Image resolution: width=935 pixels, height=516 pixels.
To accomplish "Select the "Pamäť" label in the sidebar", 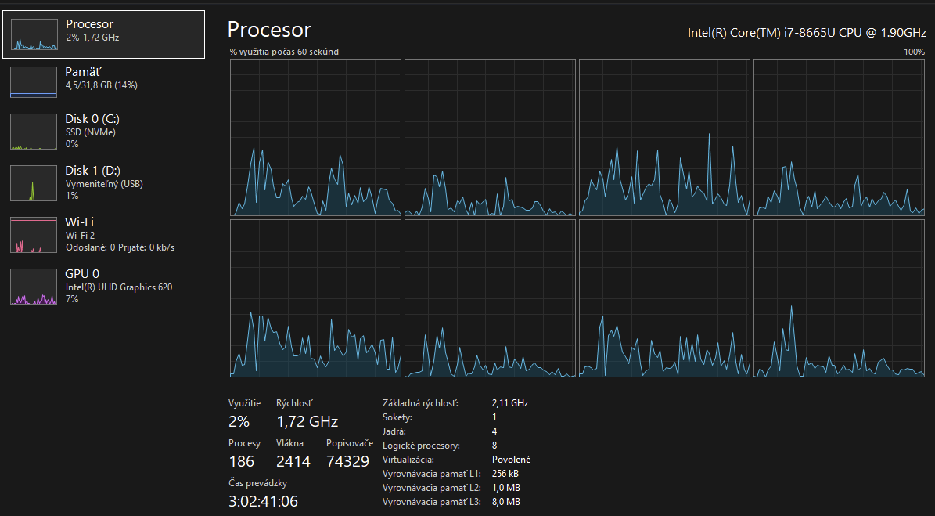I will pos(82,72).
